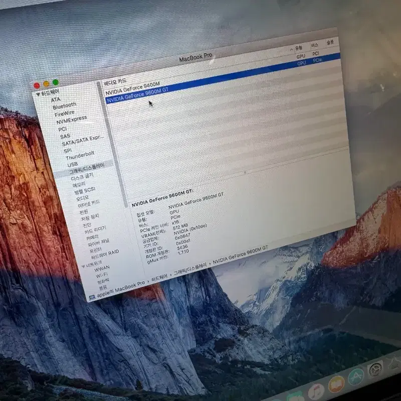The width and height of the screenshot is (401, 401).
Task: Open iTunes from the Dock
Action: click(x=316, y=392)
